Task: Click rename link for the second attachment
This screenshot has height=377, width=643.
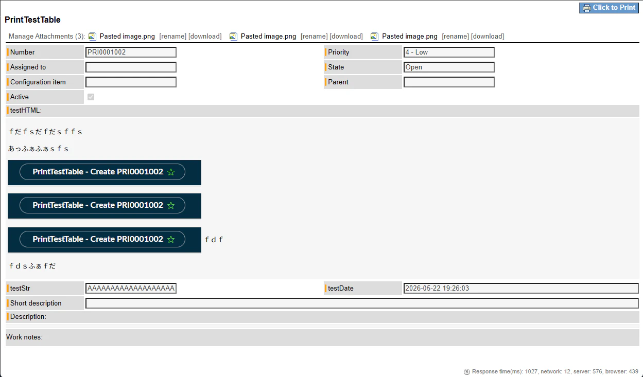Action: click(x=314, y=37)
